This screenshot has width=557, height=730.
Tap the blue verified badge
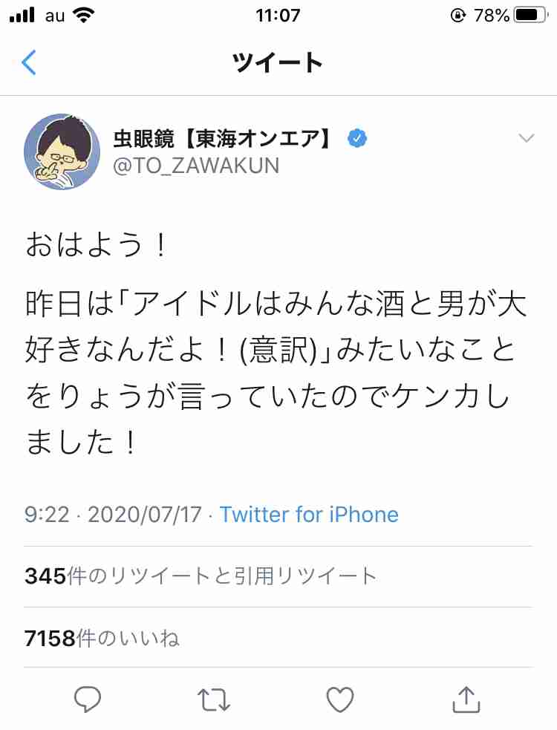[357, 138]
